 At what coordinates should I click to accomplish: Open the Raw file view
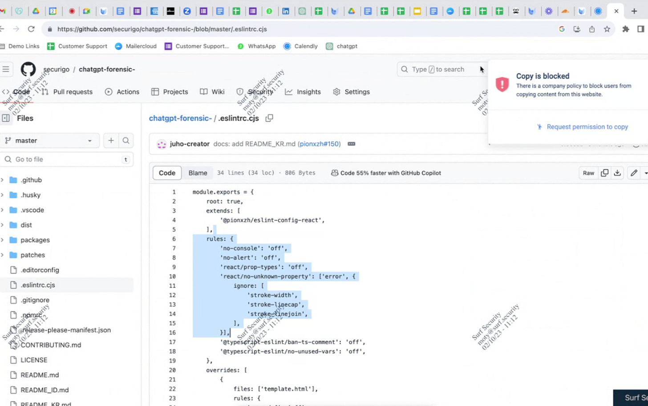click(588, 173)
